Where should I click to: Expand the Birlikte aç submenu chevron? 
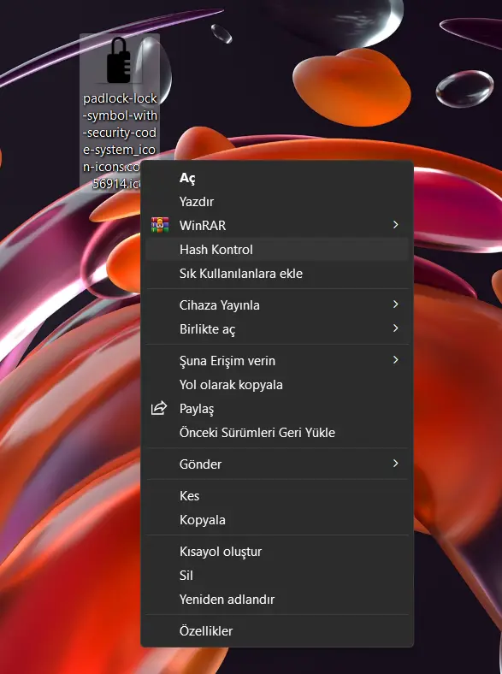pos(395,328)
